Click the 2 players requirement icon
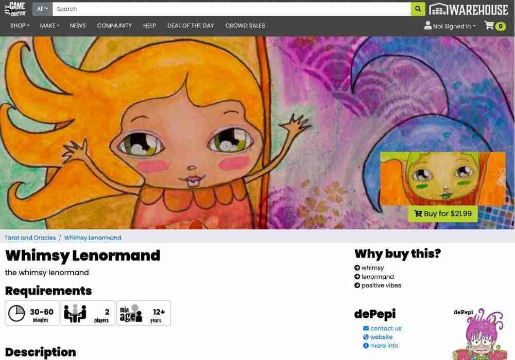The image size is (515, 360). [75, 313]
